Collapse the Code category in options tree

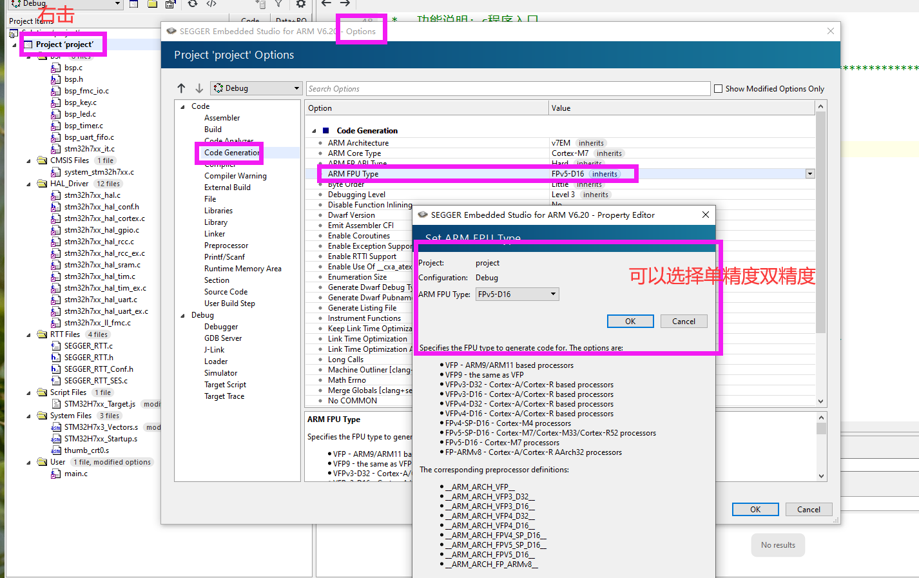pos(183,107)
